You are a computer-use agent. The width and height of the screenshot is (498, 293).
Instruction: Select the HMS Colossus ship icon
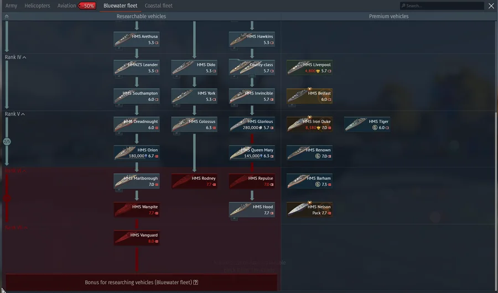click(x=194, y=124)
